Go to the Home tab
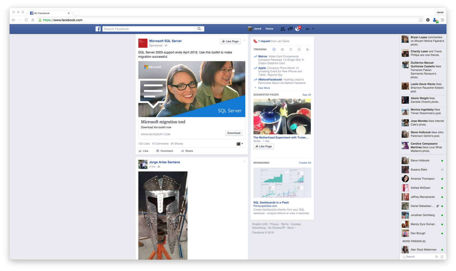This screenshot has height=271, width=456. [x=269, y=29]
